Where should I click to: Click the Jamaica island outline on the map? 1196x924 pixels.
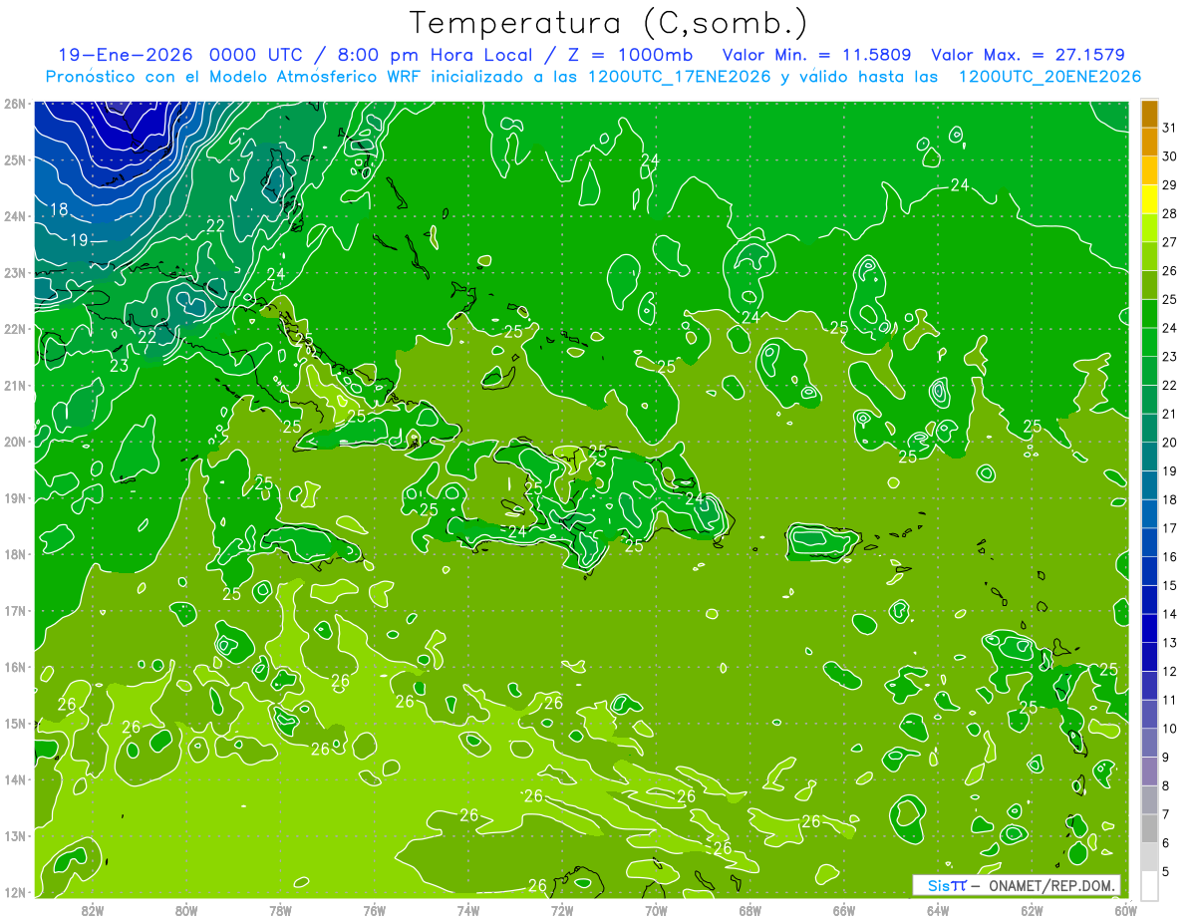[313, 545]
